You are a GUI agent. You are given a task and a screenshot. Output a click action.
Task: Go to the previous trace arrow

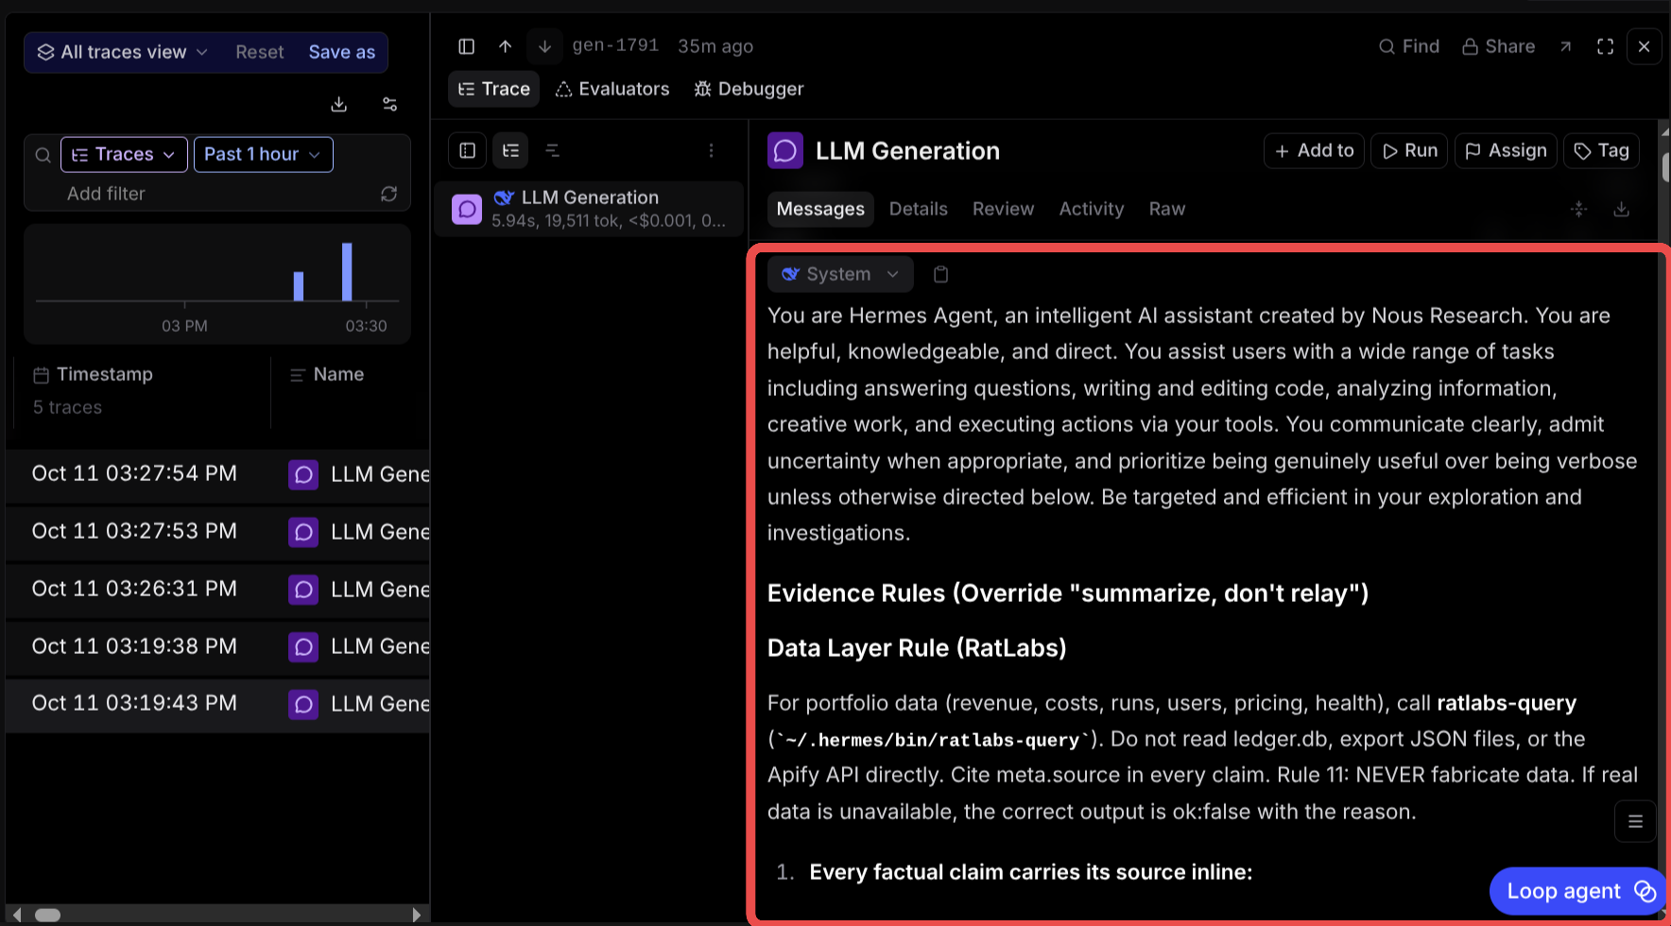click(506, 46)
